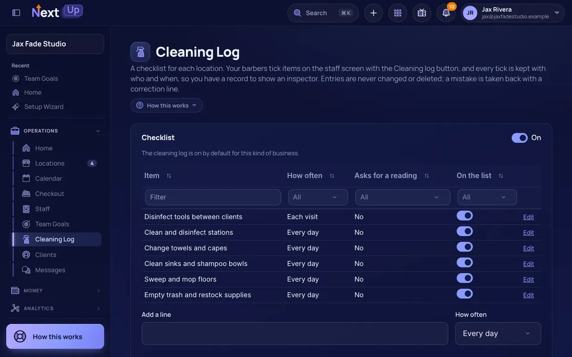Open the Asks for a reading filter

(x=403, y=197)
